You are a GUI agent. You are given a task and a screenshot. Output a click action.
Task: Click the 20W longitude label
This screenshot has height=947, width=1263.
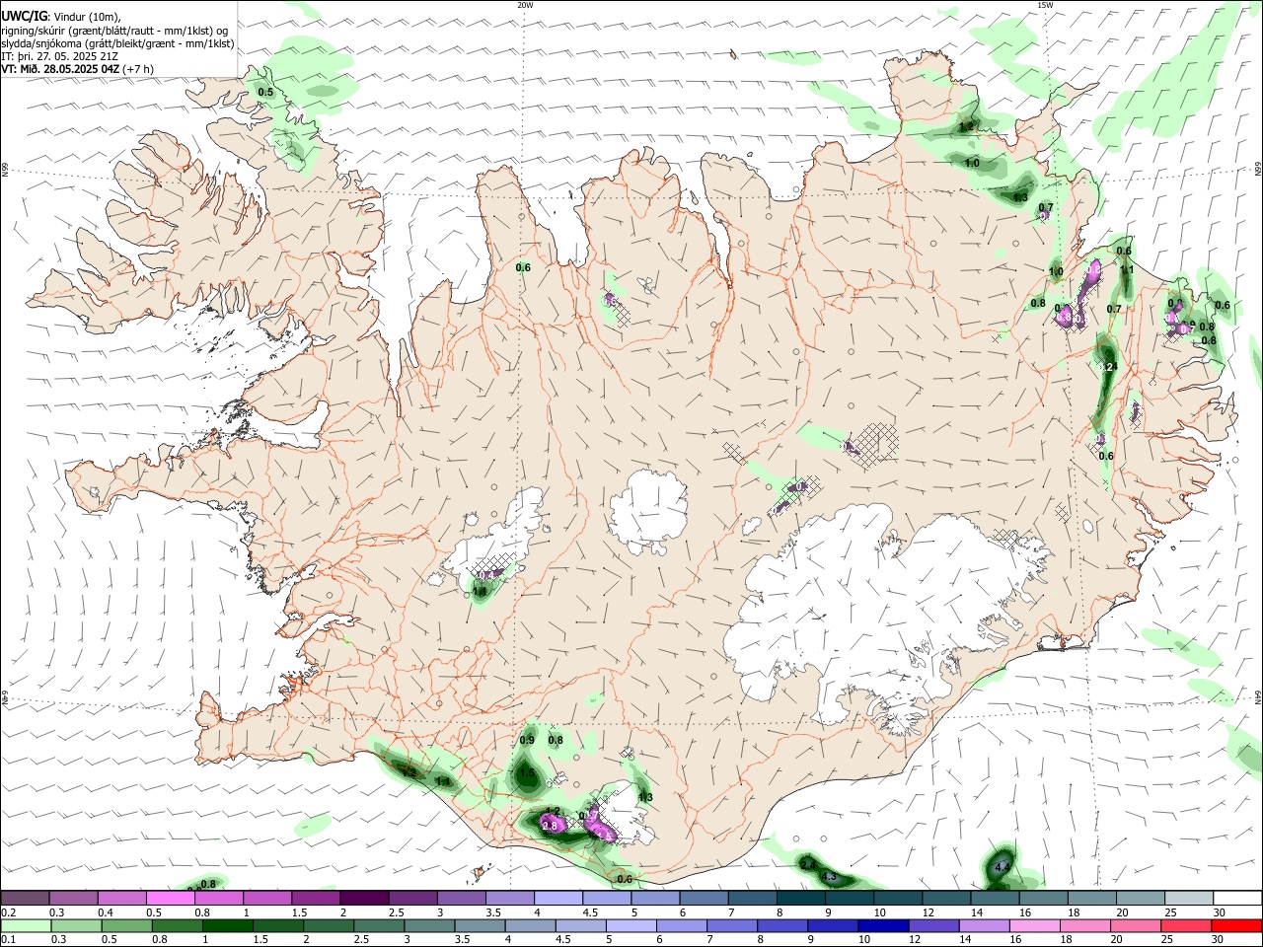tap(525, 5)
